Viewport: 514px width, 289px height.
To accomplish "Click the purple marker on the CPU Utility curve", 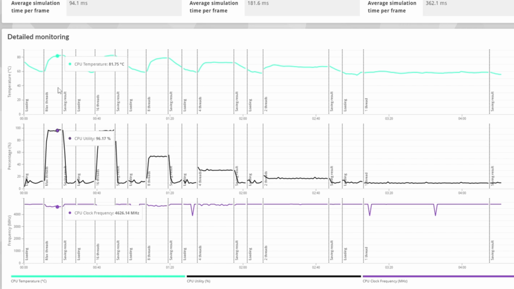I will pyautogui.click(x=57, y=130).
